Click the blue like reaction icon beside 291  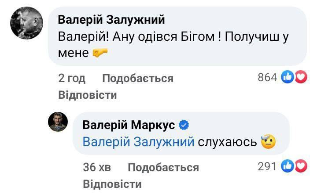(x=288, y=166)
